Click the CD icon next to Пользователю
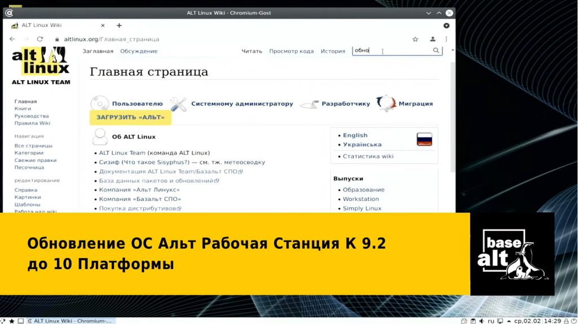Screen dimensions: 578x324 pyautogui.click(x=100, y=103)
